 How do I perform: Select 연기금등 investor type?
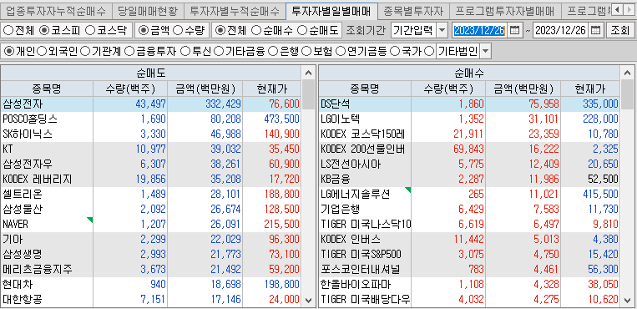tap(341, 51)
